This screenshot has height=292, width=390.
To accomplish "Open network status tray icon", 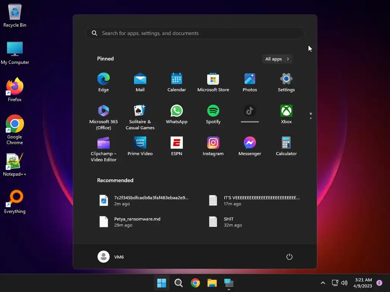I will 335,283.
